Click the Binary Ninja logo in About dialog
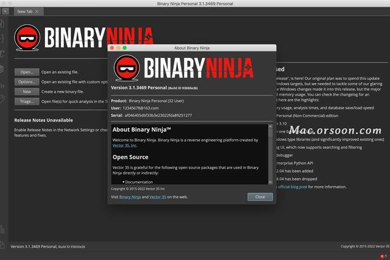Screen dimensions: 390x260 click(x=183, y=68)
